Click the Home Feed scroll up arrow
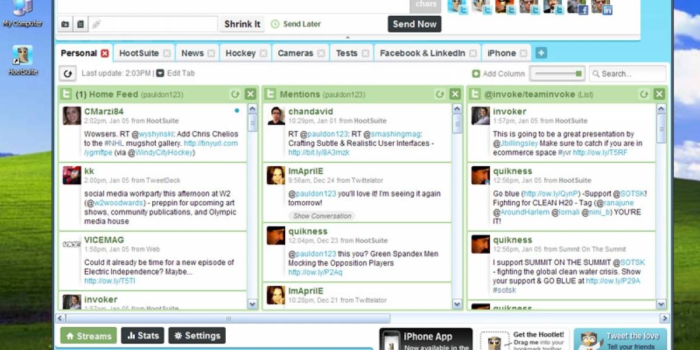The width and height of the screenshot is (700, 350). (252, 108)
